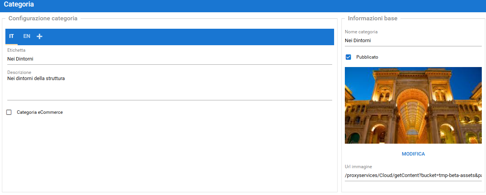Screen dimensions: 486x195
Task: Select the Url immagine path field
Action: click(413, 175)
